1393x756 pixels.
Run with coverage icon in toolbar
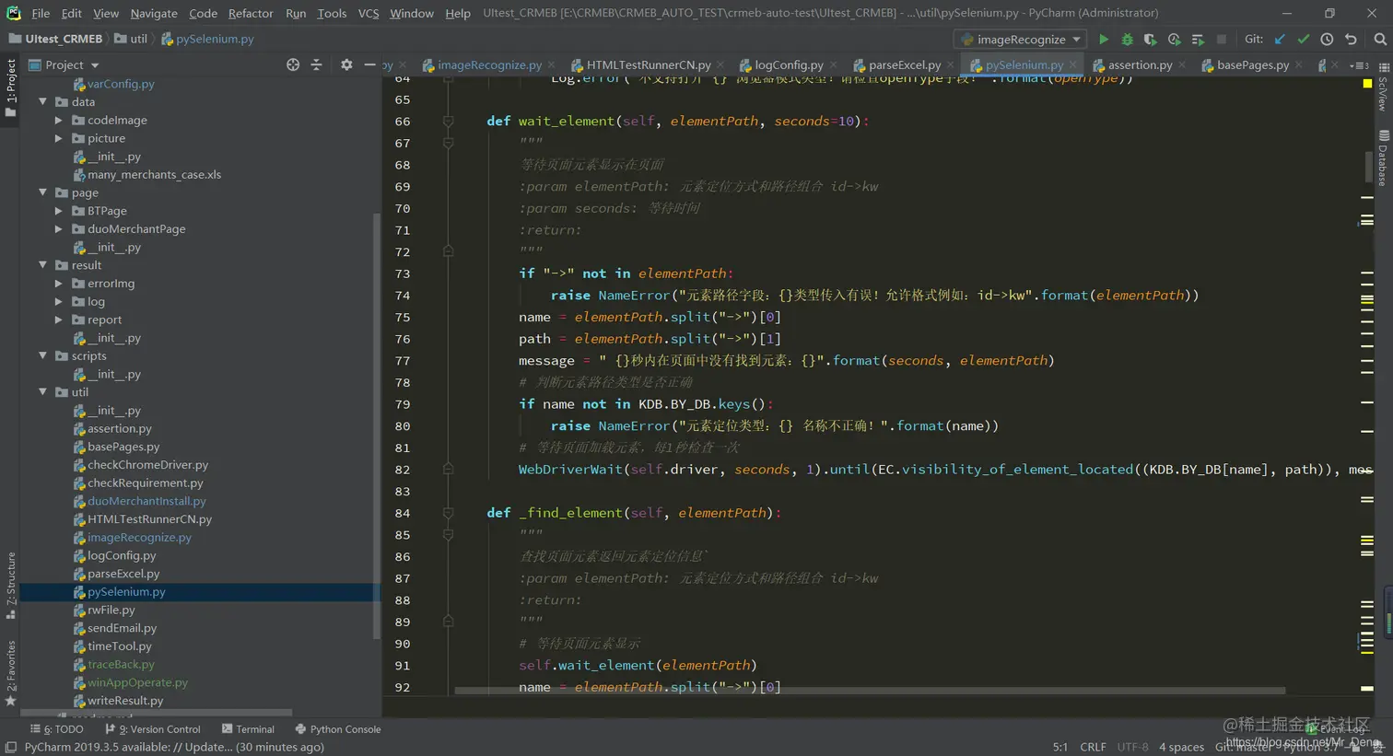(1150, 40)
